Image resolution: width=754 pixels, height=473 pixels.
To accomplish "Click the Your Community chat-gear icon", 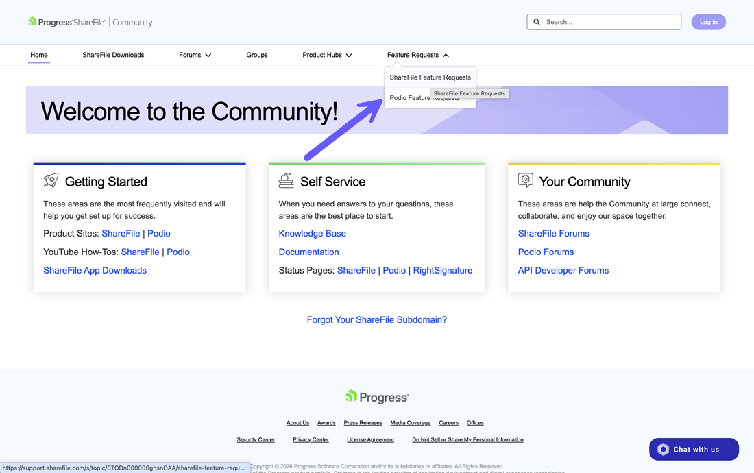I will click(526, 180).
